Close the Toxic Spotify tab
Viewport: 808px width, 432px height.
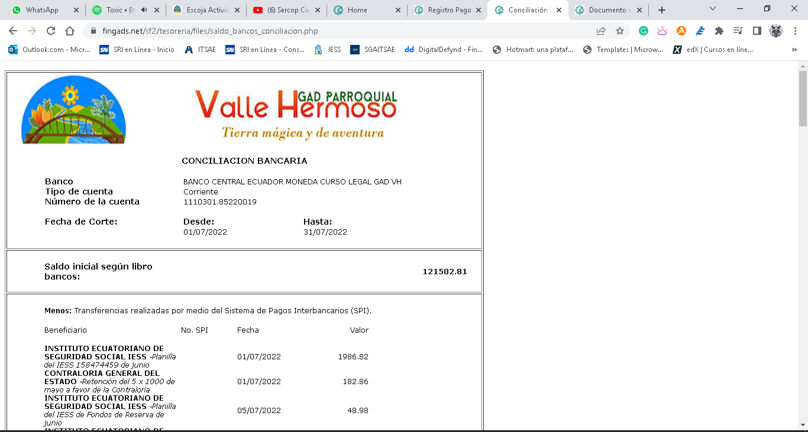[156, 10]
